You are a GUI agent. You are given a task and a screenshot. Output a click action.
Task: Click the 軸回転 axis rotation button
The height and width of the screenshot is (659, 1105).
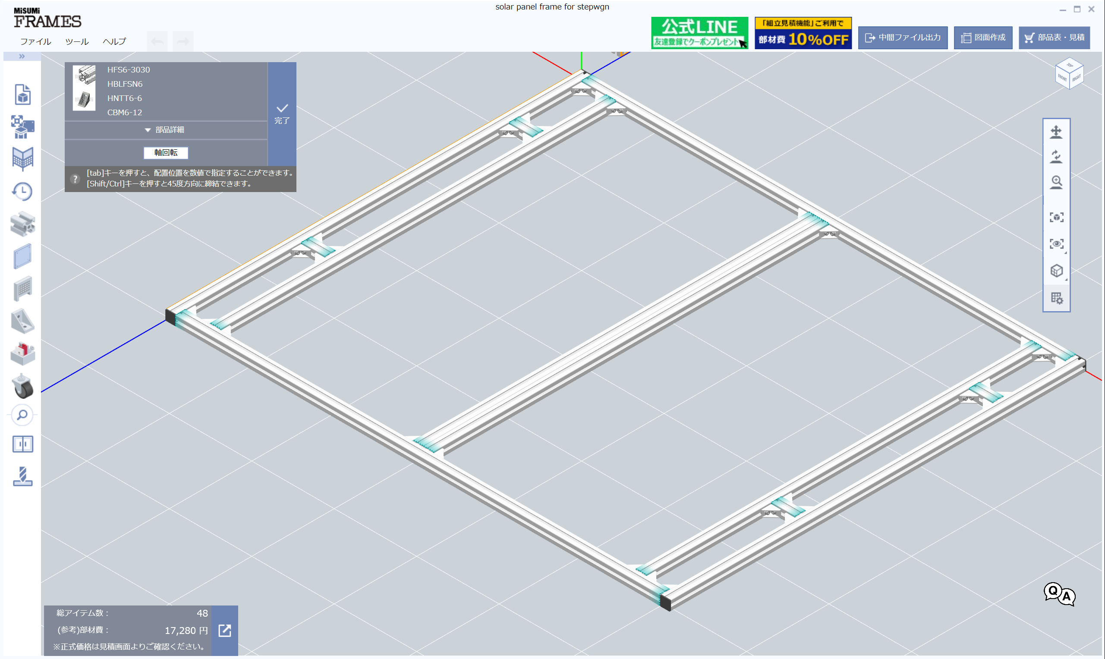166,152
